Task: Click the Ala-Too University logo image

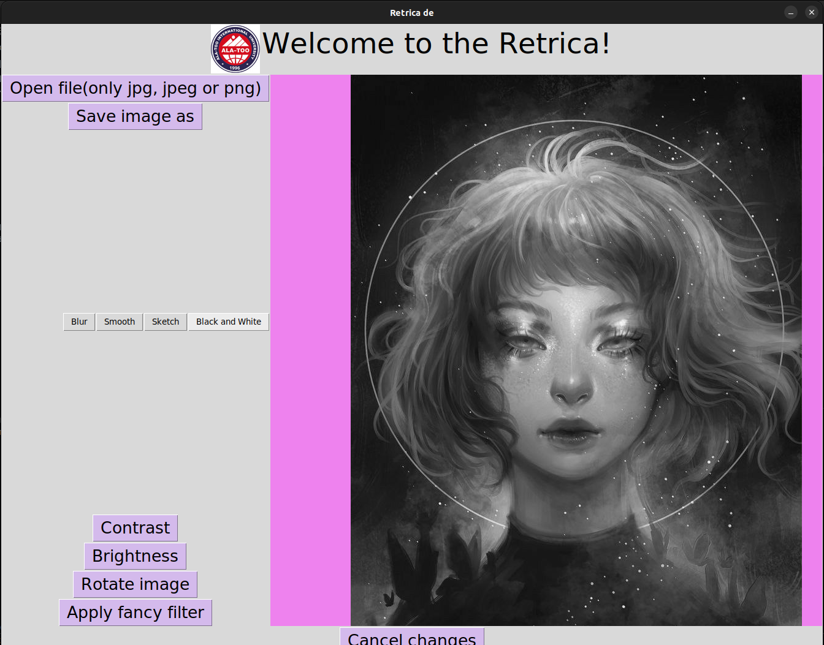Action: click(x=235, y=49)
